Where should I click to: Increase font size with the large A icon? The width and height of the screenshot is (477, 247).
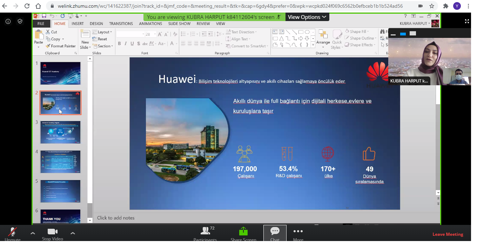pyautogui.click(x=160, y=34)
